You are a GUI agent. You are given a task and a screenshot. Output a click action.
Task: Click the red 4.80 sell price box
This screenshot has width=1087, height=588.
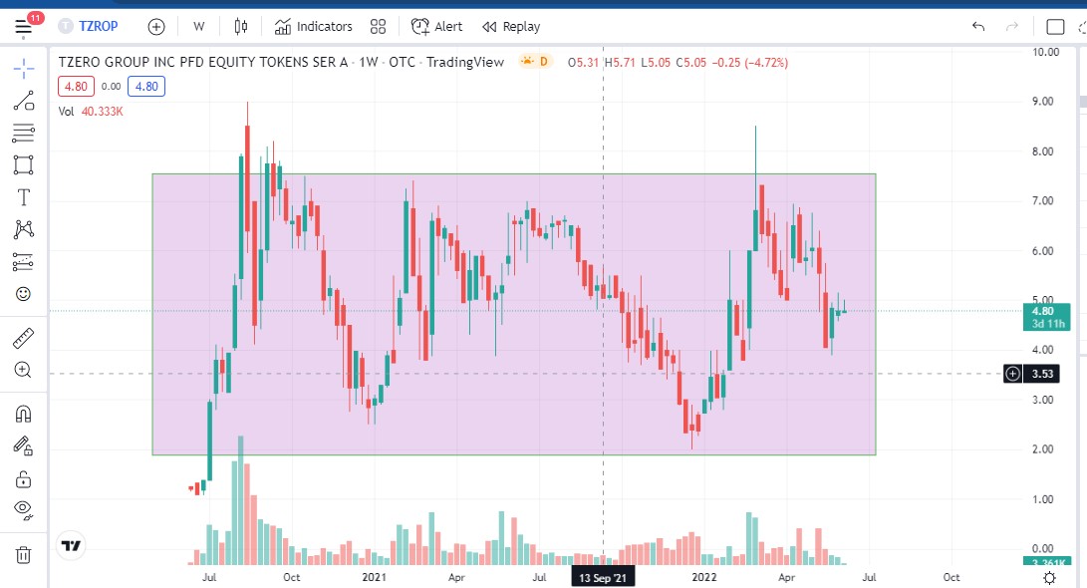tap(77, 87)
